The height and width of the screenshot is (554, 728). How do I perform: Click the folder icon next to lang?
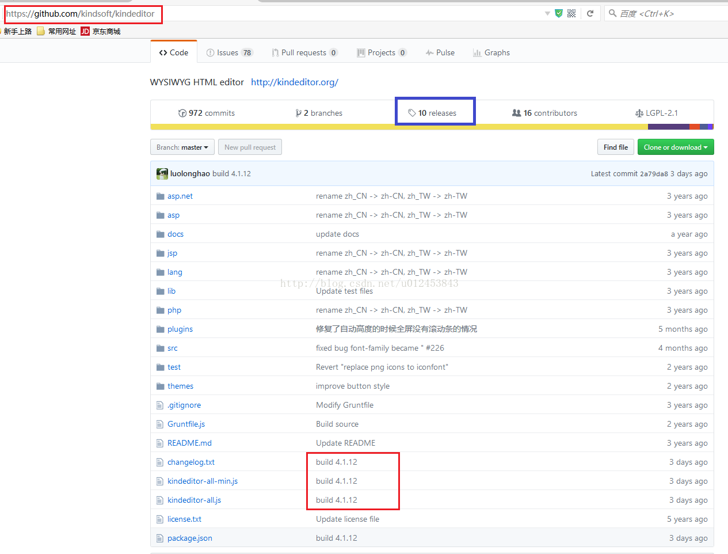[x=161, y=272]
